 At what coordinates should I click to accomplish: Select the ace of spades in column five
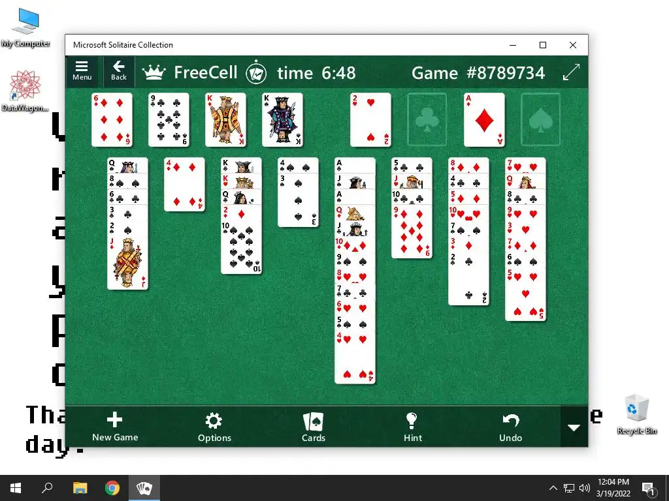pos(355,197)
